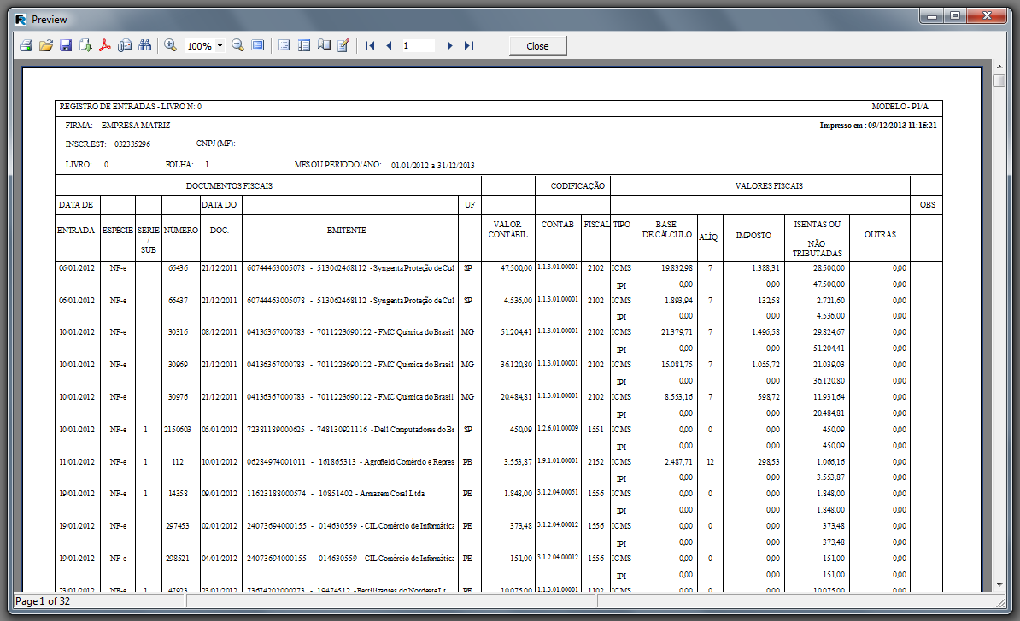Click the 'DOCUMENTOS FISCAIS' header
The height and width of the screenshot is (621, 1020).
click(x=229, y=186)
